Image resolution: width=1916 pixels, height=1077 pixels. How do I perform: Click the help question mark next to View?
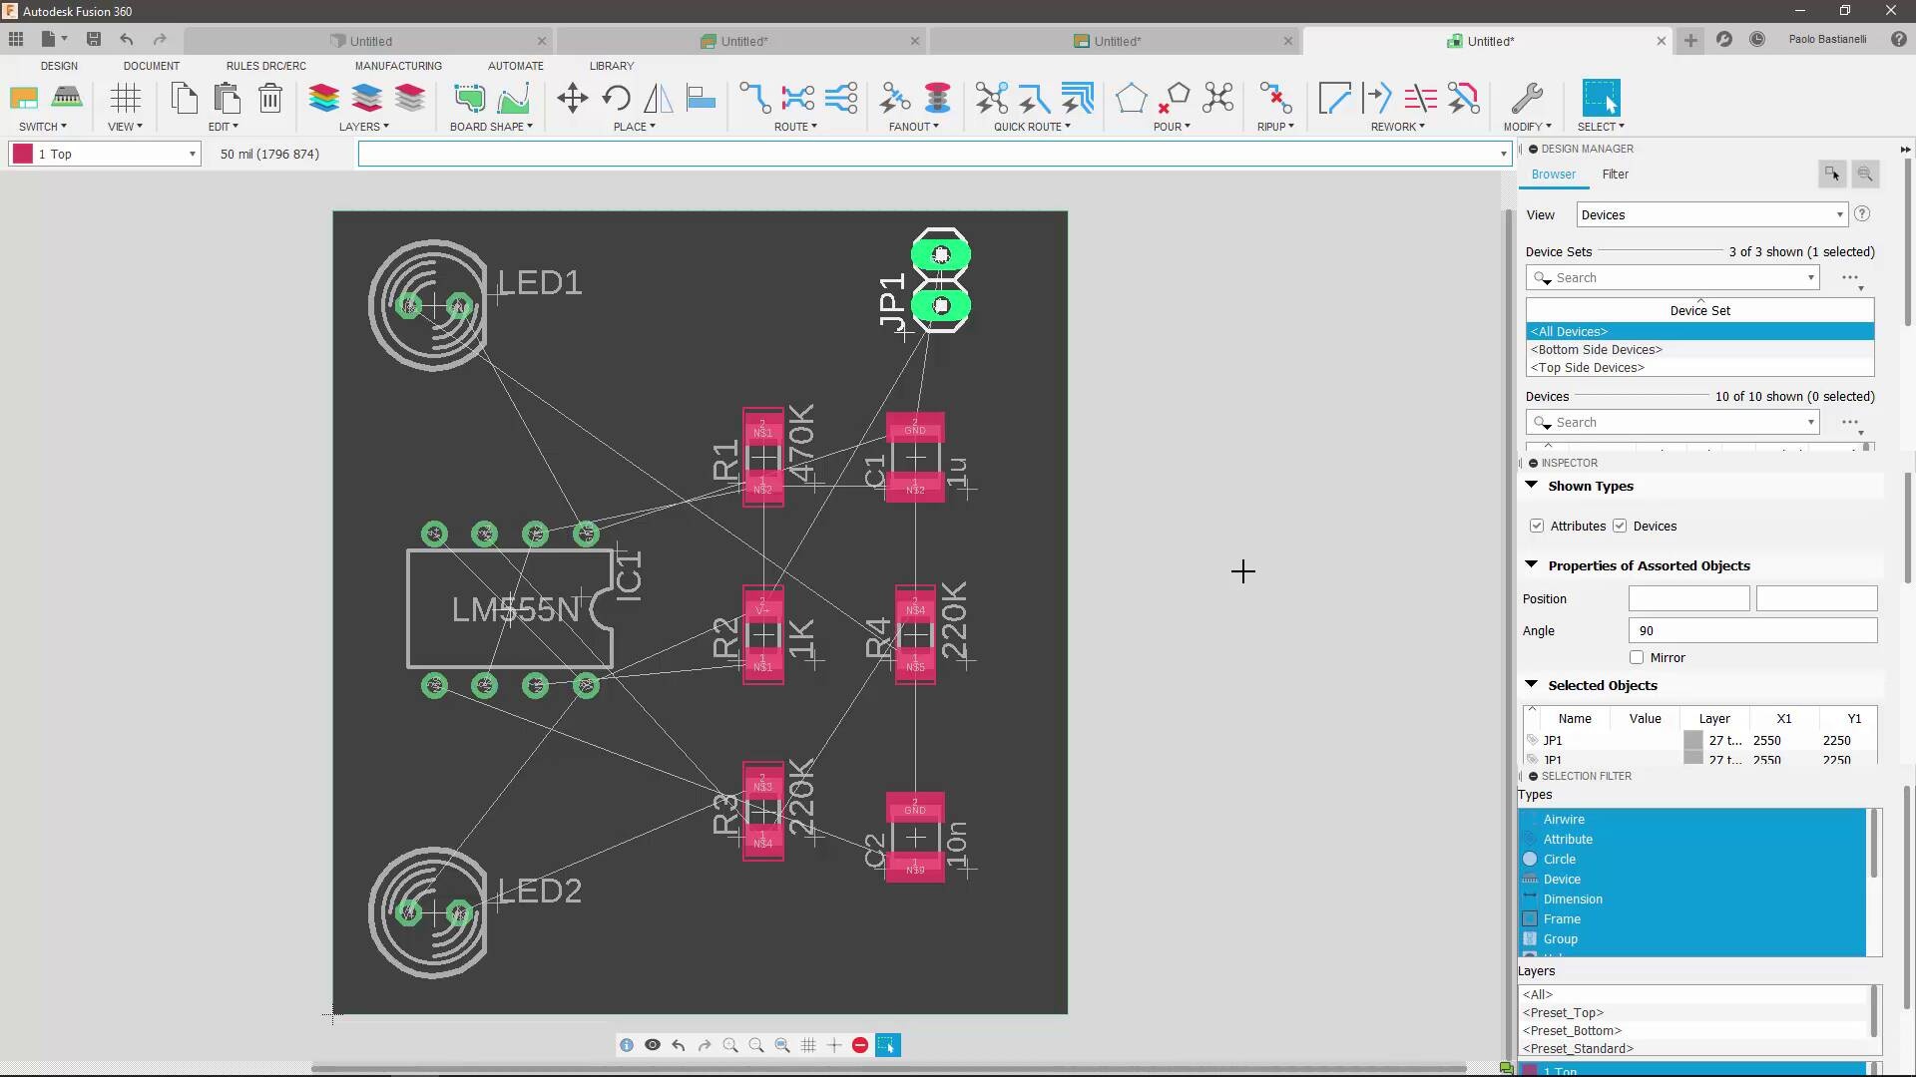[1863, 213]
